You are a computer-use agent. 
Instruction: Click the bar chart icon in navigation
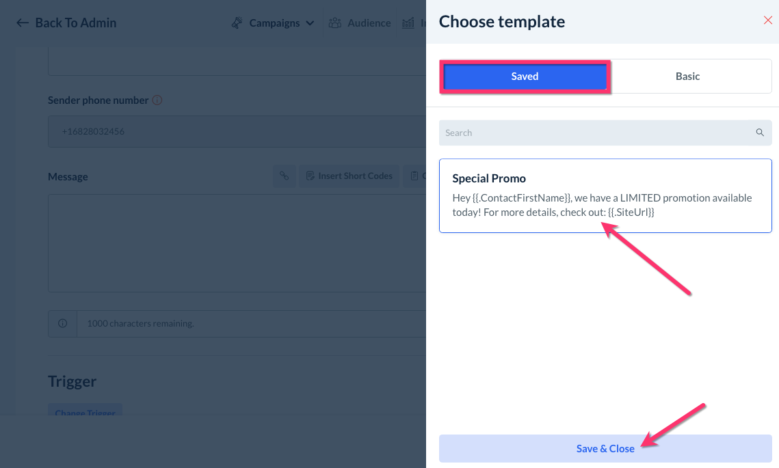point(408,23)
